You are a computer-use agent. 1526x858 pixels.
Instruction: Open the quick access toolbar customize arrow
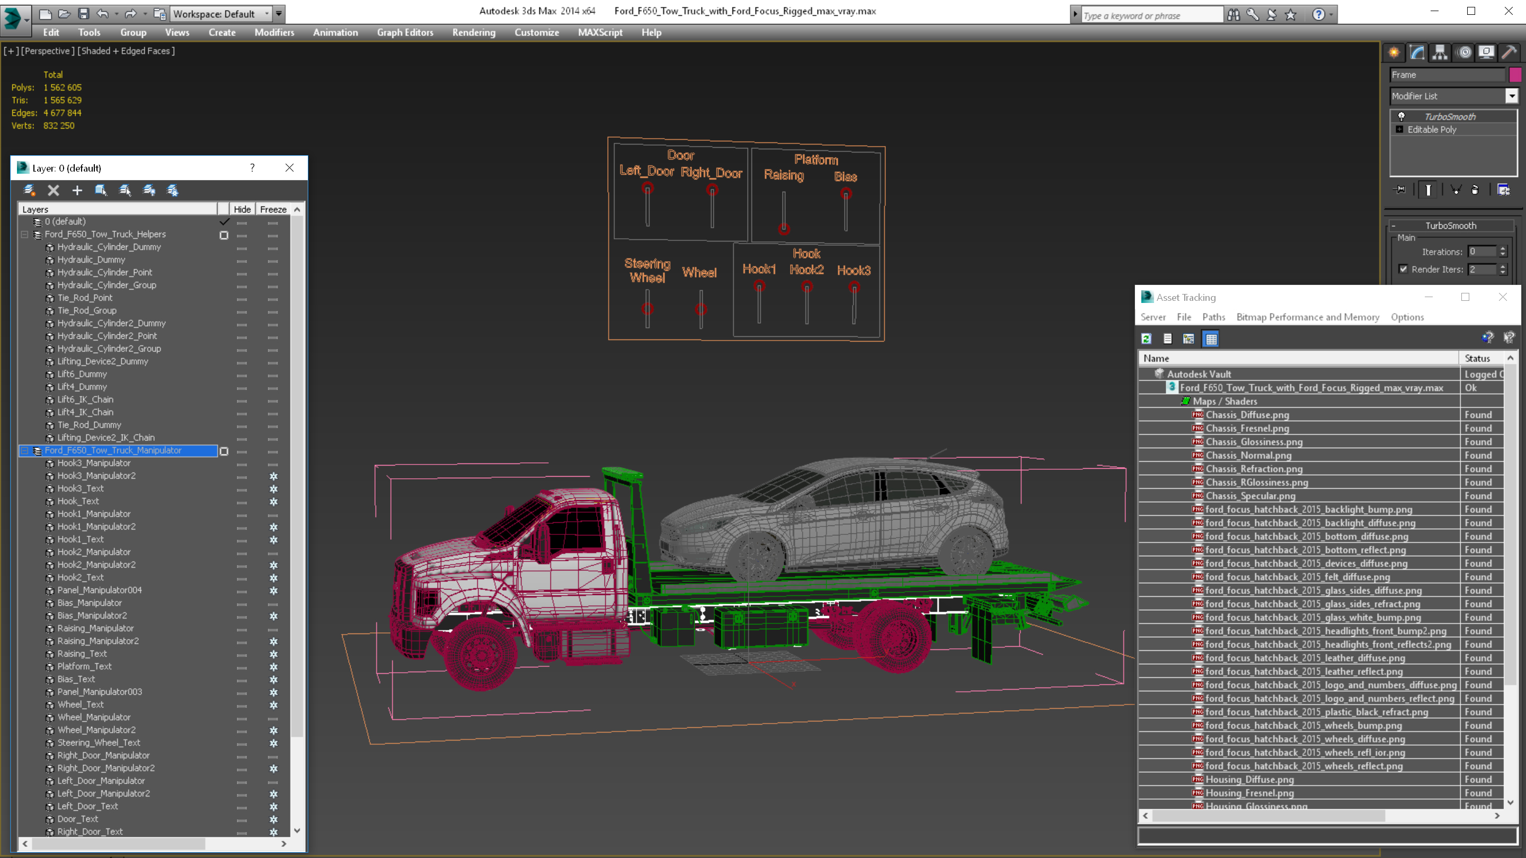278,14
